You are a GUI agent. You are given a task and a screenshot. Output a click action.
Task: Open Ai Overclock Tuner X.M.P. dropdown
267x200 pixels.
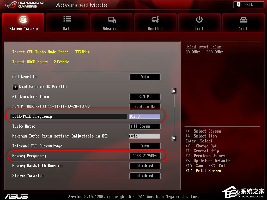(145, 97)
